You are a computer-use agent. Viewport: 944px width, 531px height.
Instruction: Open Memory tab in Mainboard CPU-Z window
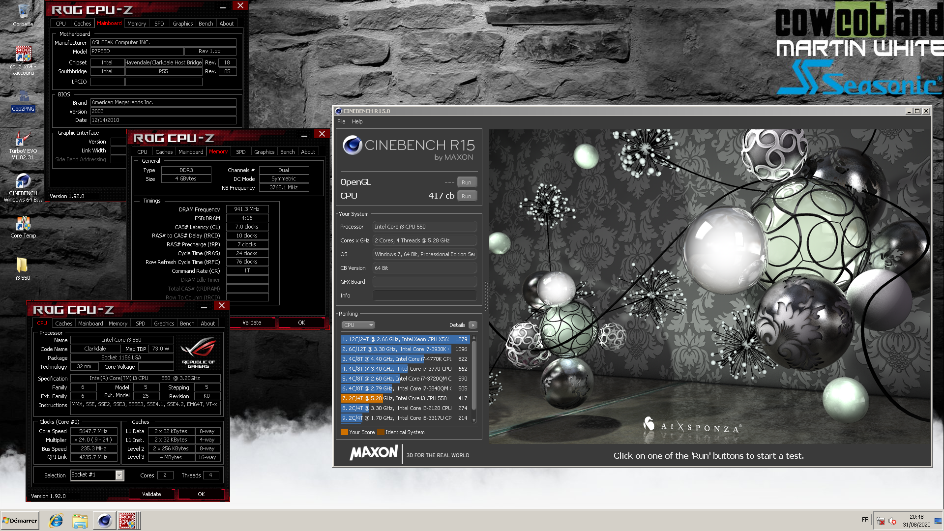click(137, 24)
